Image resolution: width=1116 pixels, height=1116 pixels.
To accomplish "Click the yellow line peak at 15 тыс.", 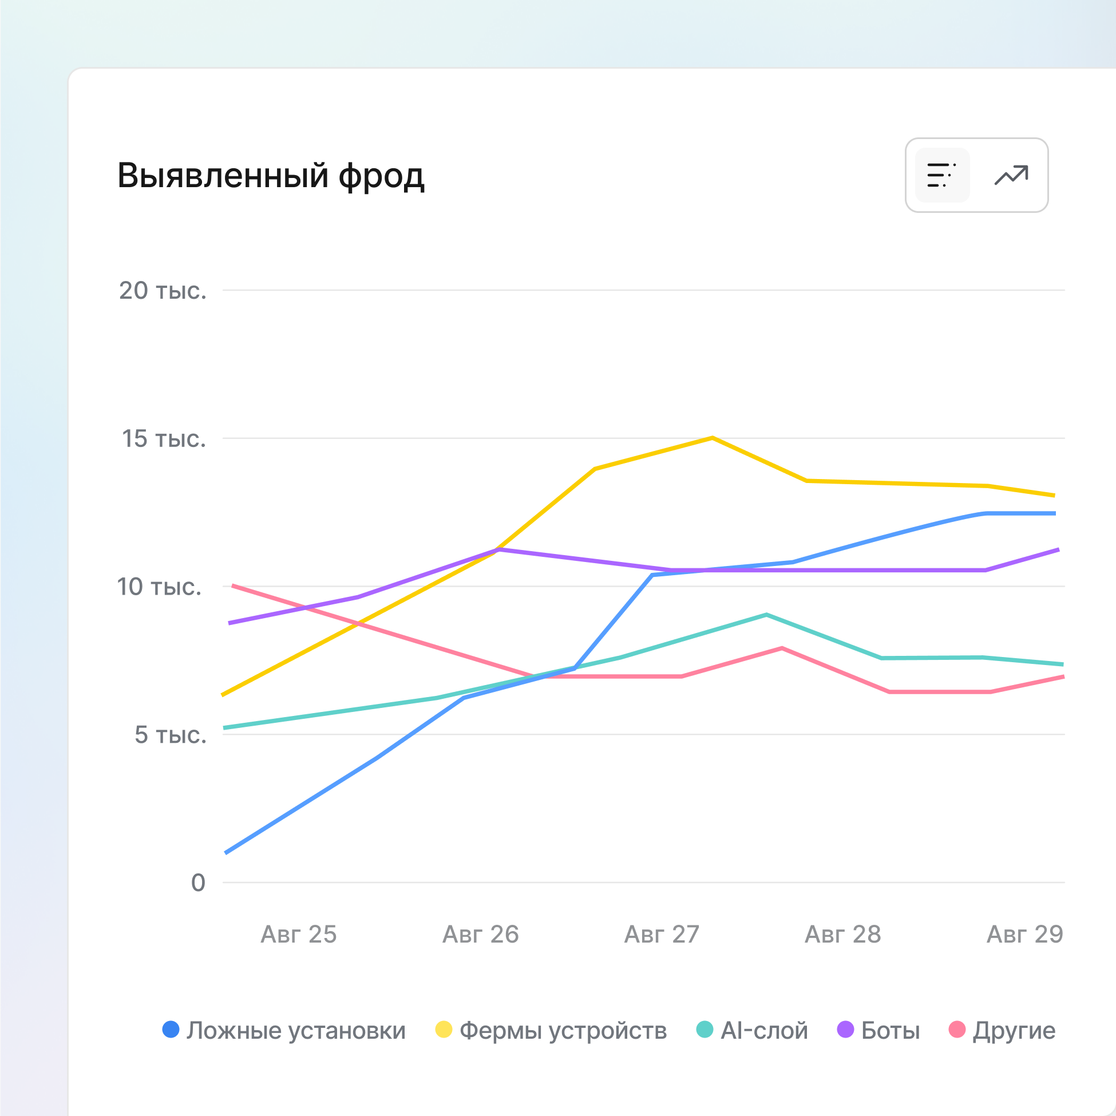I will (x=712, y=438).
